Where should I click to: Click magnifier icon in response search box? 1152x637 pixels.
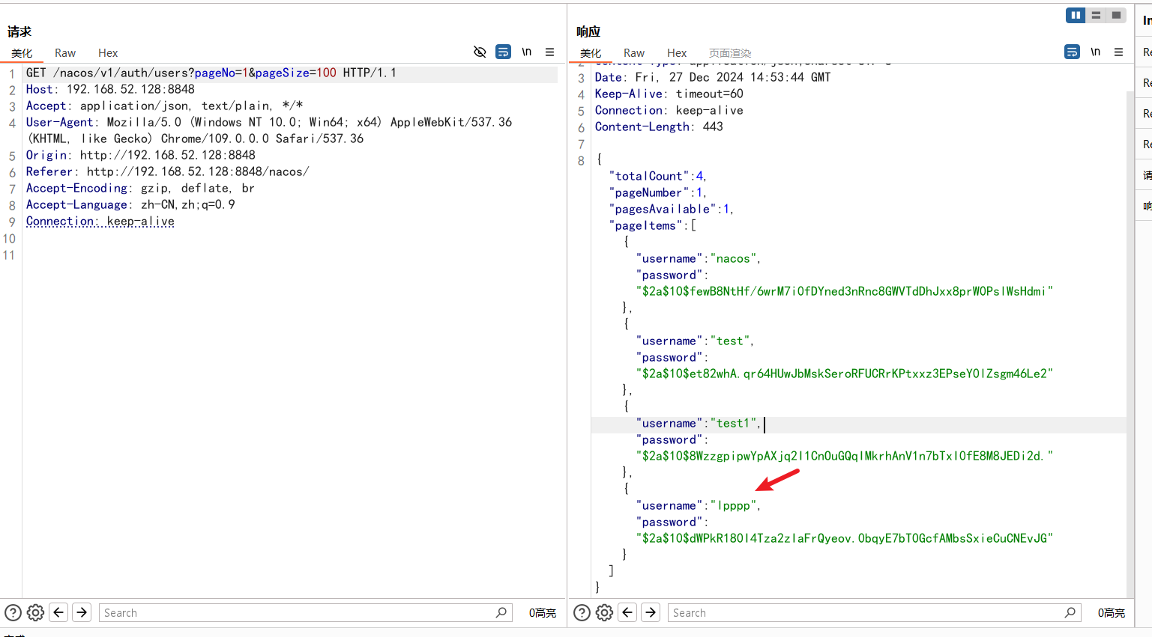[x=1070, y=612]
